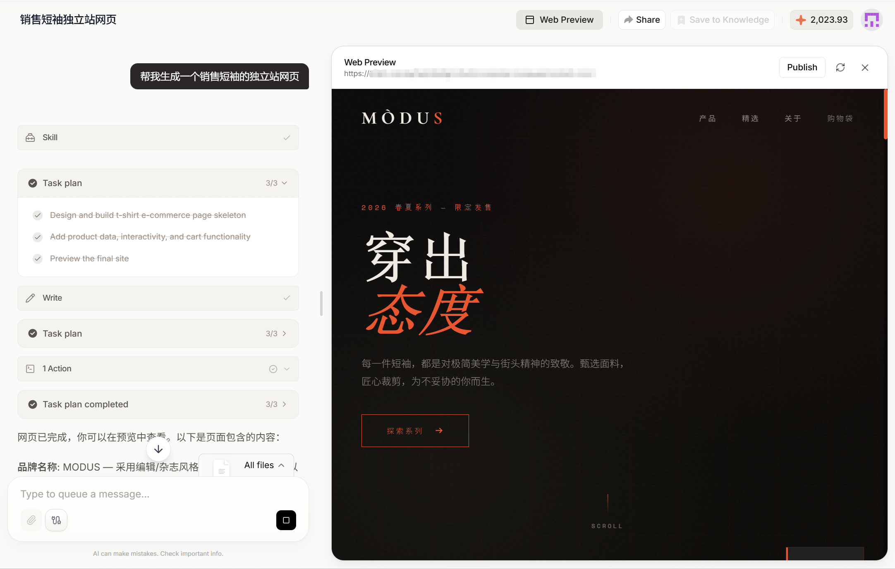Collapse the first Task plan section
Viewport: 895px width, 569px height.
(x=284, y=182)
